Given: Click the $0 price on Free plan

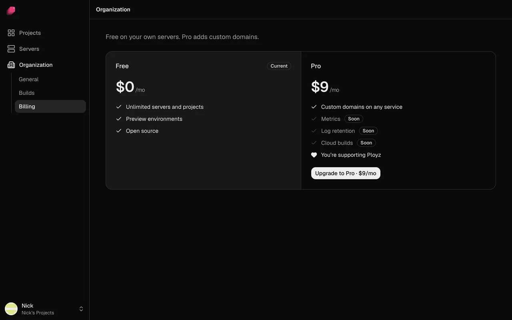Looking at the screenshot, I should (x=125, y=87).
